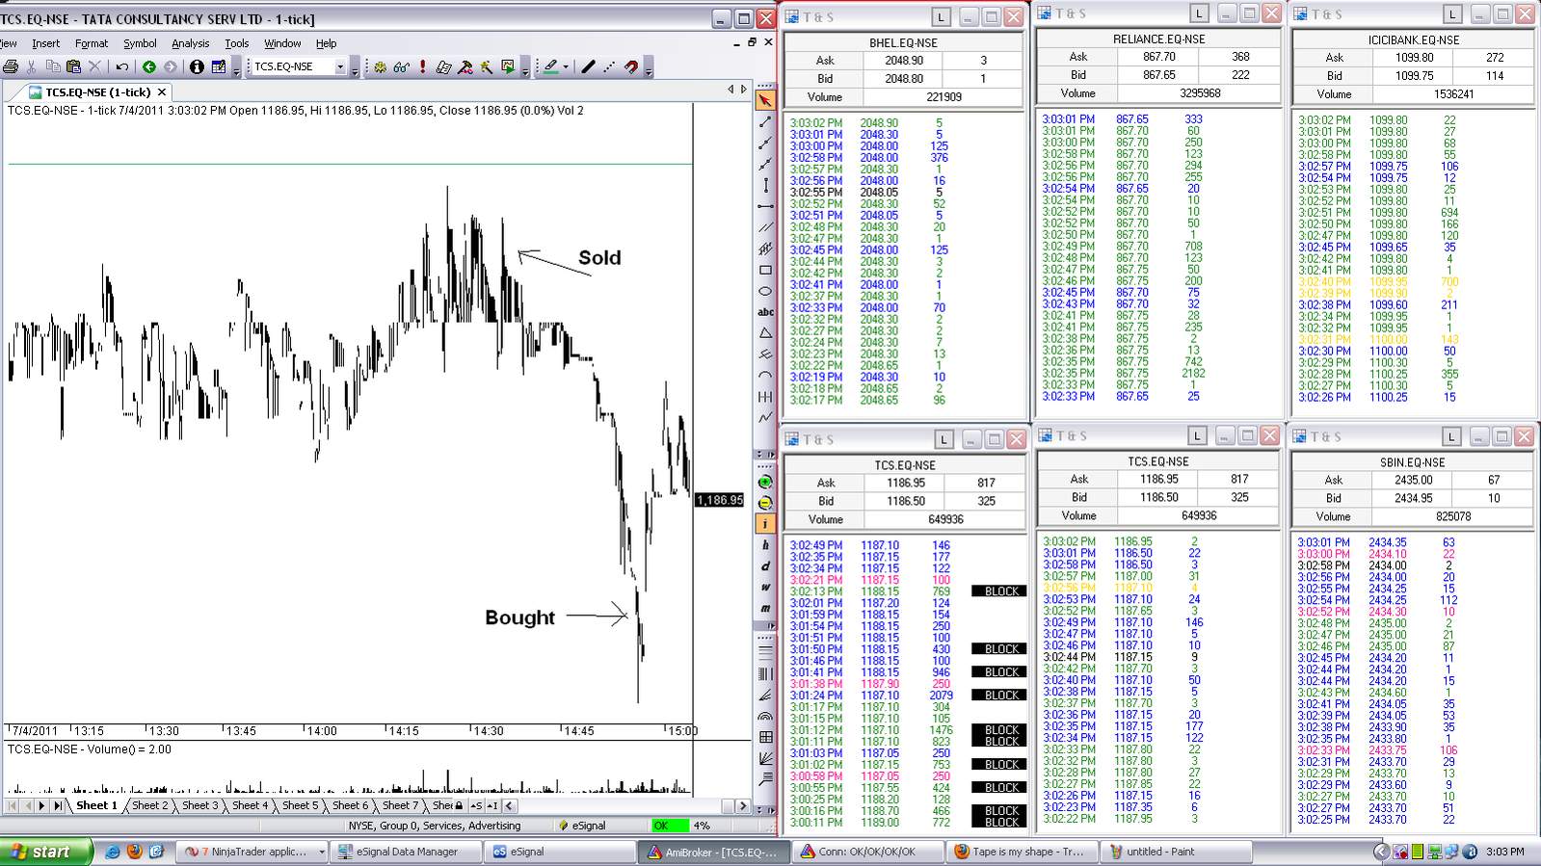
Task: Click the yellow zoom-out circle icon
Action: point(765,503)
